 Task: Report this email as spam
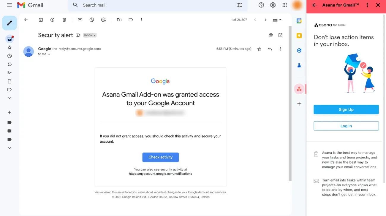click(x=53, y=20)
